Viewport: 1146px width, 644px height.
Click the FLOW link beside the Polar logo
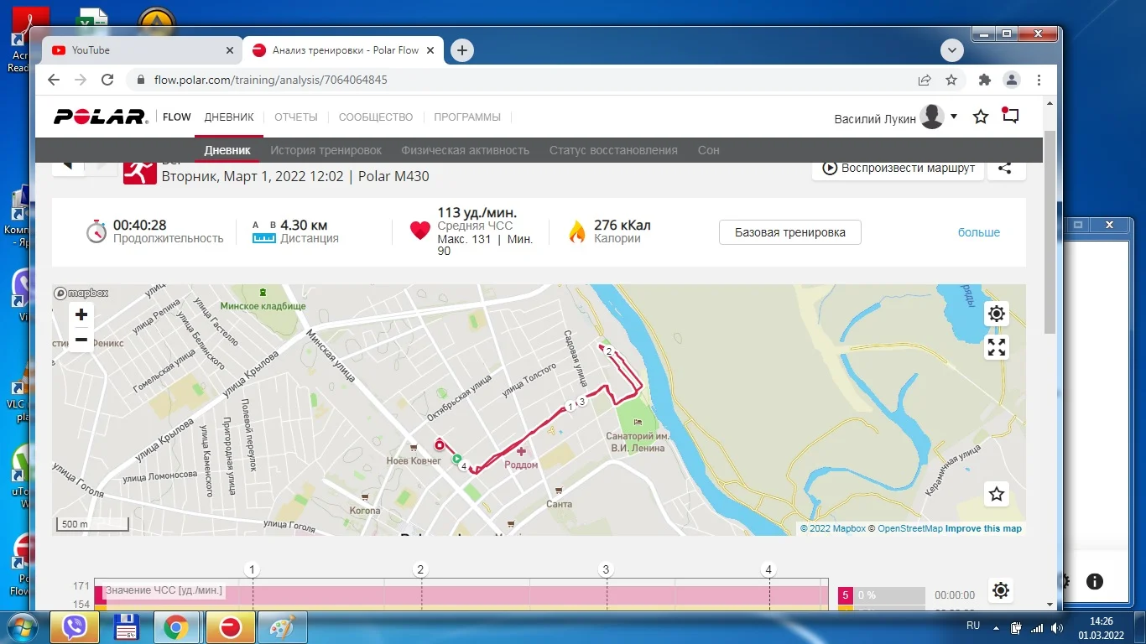177,117
